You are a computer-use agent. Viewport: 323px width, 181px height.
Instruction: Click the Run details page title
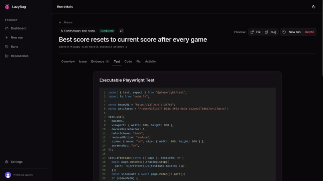pos(65,7)
